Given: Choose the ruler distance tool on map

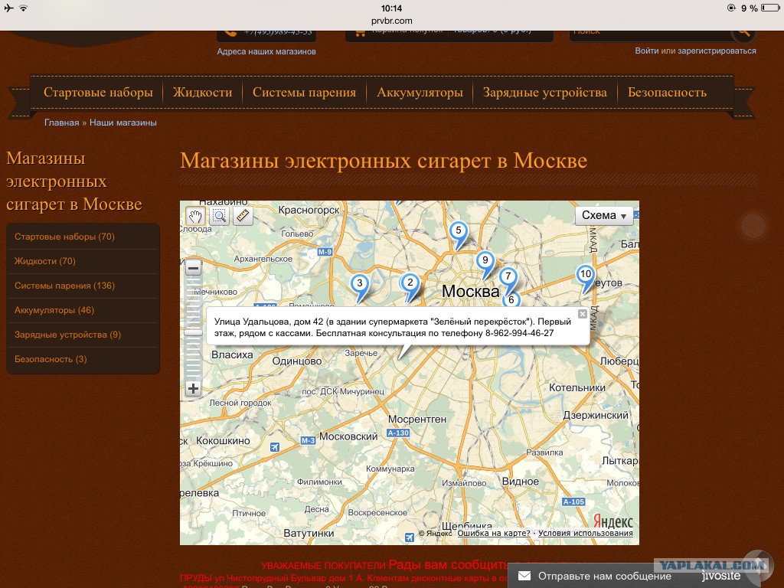Looking at the screenshot, I should coord(243,216).
